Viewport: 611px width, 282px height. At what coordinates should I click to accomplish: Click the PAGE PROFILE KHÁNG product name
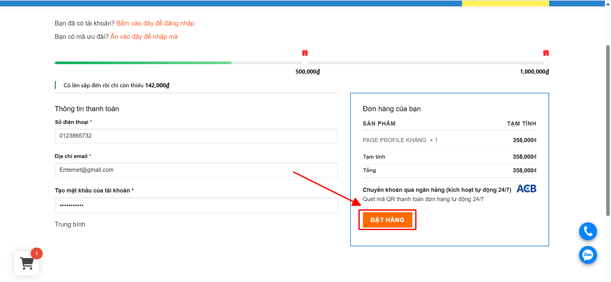[x=394, y=140]
